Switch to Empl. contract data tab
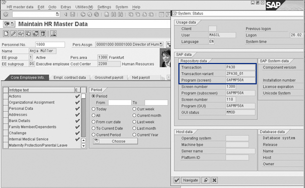 tap(70, 77)
